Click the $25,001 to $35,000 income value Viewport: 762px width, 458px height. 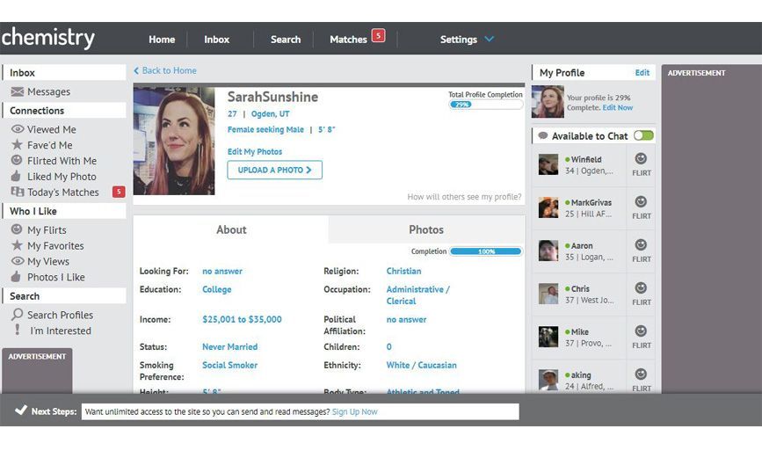(242, 319)
